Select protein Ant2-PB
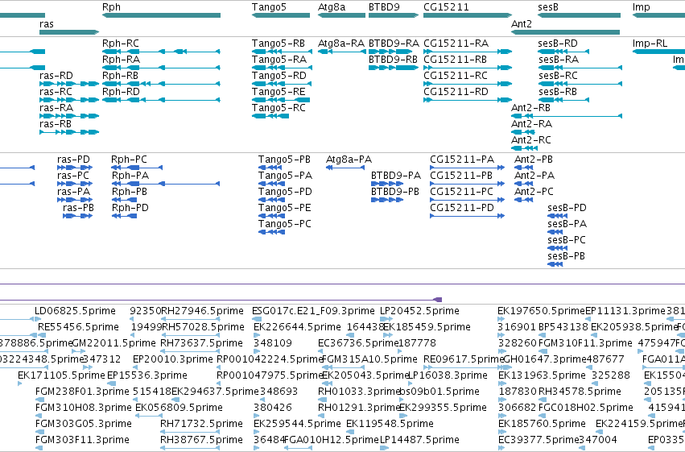685x452 pixels. [x=524, y=168]
